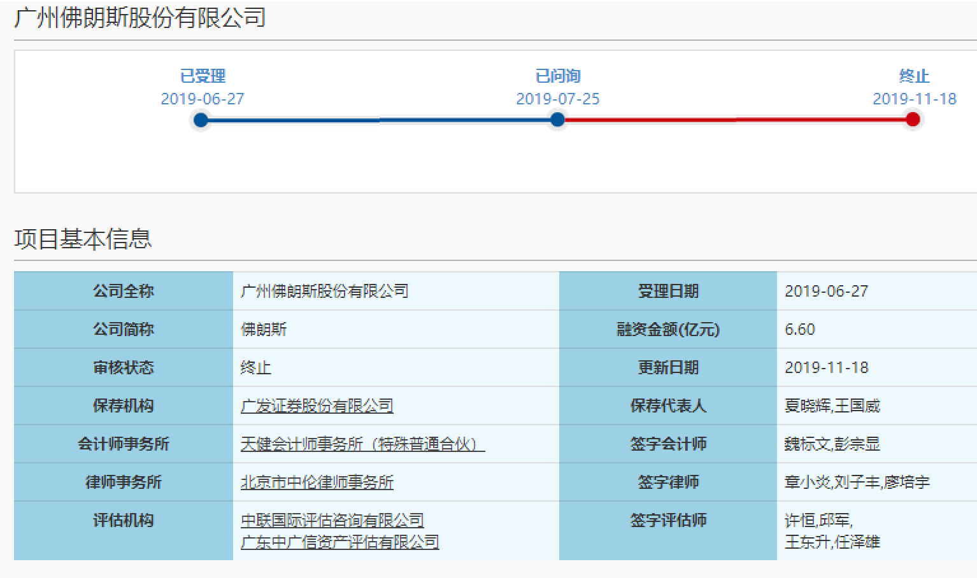The width and height of the screenshot is (977, 578).
Task: Click the 2019-06-27 acceptance date value in table
Action: pyautogui.click(x=826, y=291)
